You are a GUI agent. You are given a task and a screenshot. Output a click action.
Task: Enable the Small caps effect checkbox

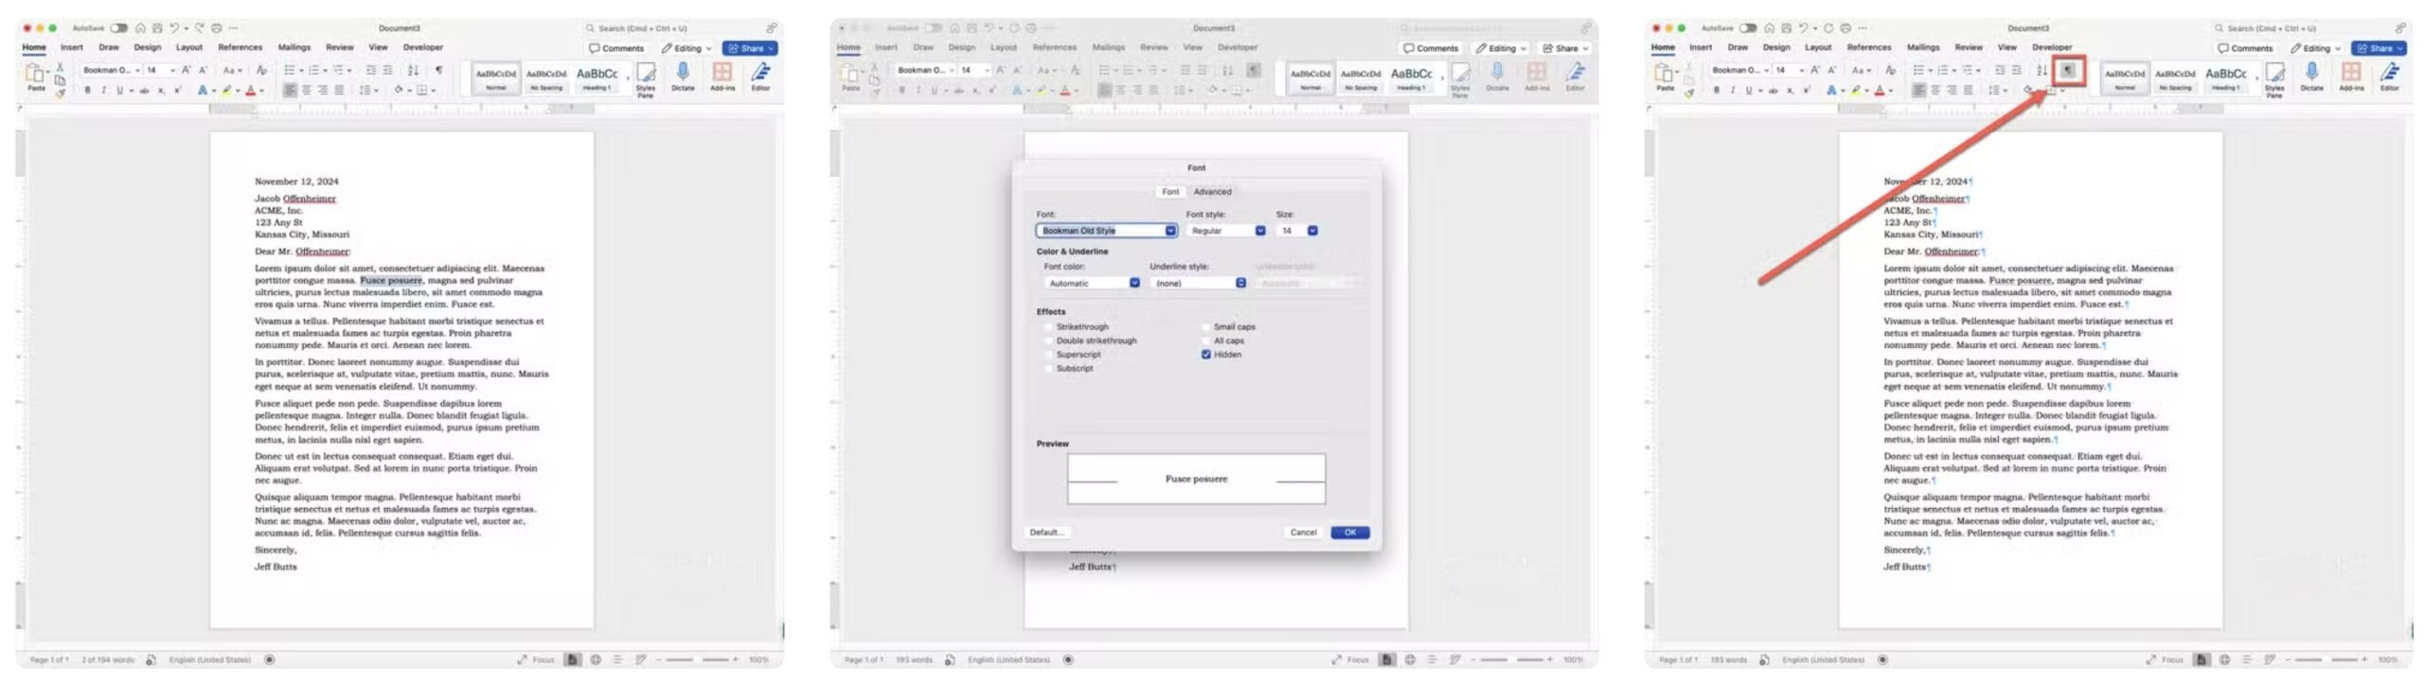point(1205,327)
